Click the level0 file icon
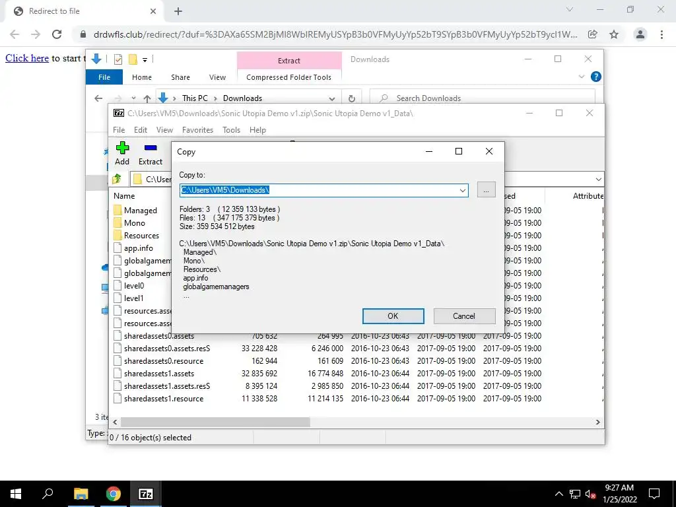 tap(118, 285)
